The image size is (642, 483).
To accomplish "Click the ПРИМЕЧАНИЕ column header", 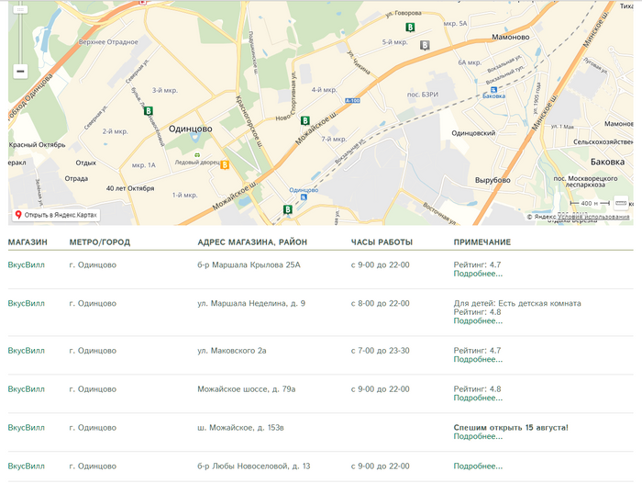I will pos(482,242).
